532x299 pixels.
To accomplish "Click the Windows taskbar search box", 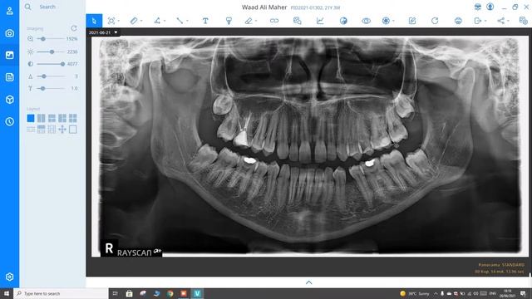I will point(61,293).
